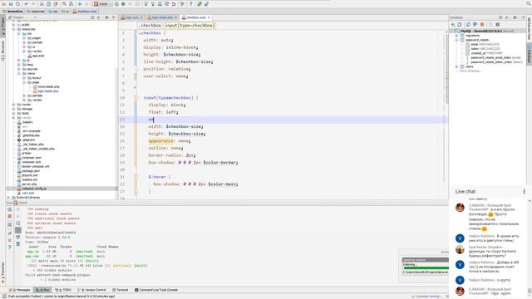
Task: Expand the migrations table in Database tree
Action: (456, 35)
